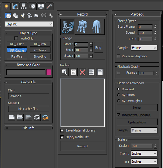Switch to the Modify panel tab
The width and height of the screenshot is (163, 168).
tap(15, 6)
